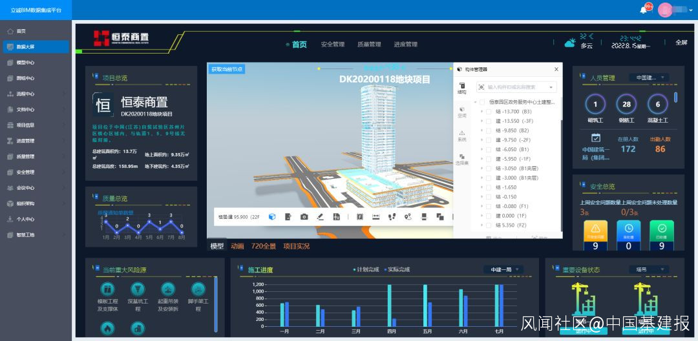Expand the 建 -3.000 (B1夹层) tree node

481,178
